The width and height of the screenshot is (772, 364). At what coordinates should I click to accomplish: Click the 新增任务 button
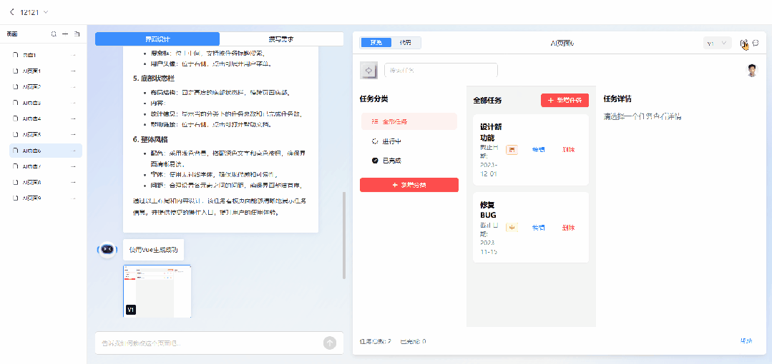565,100
